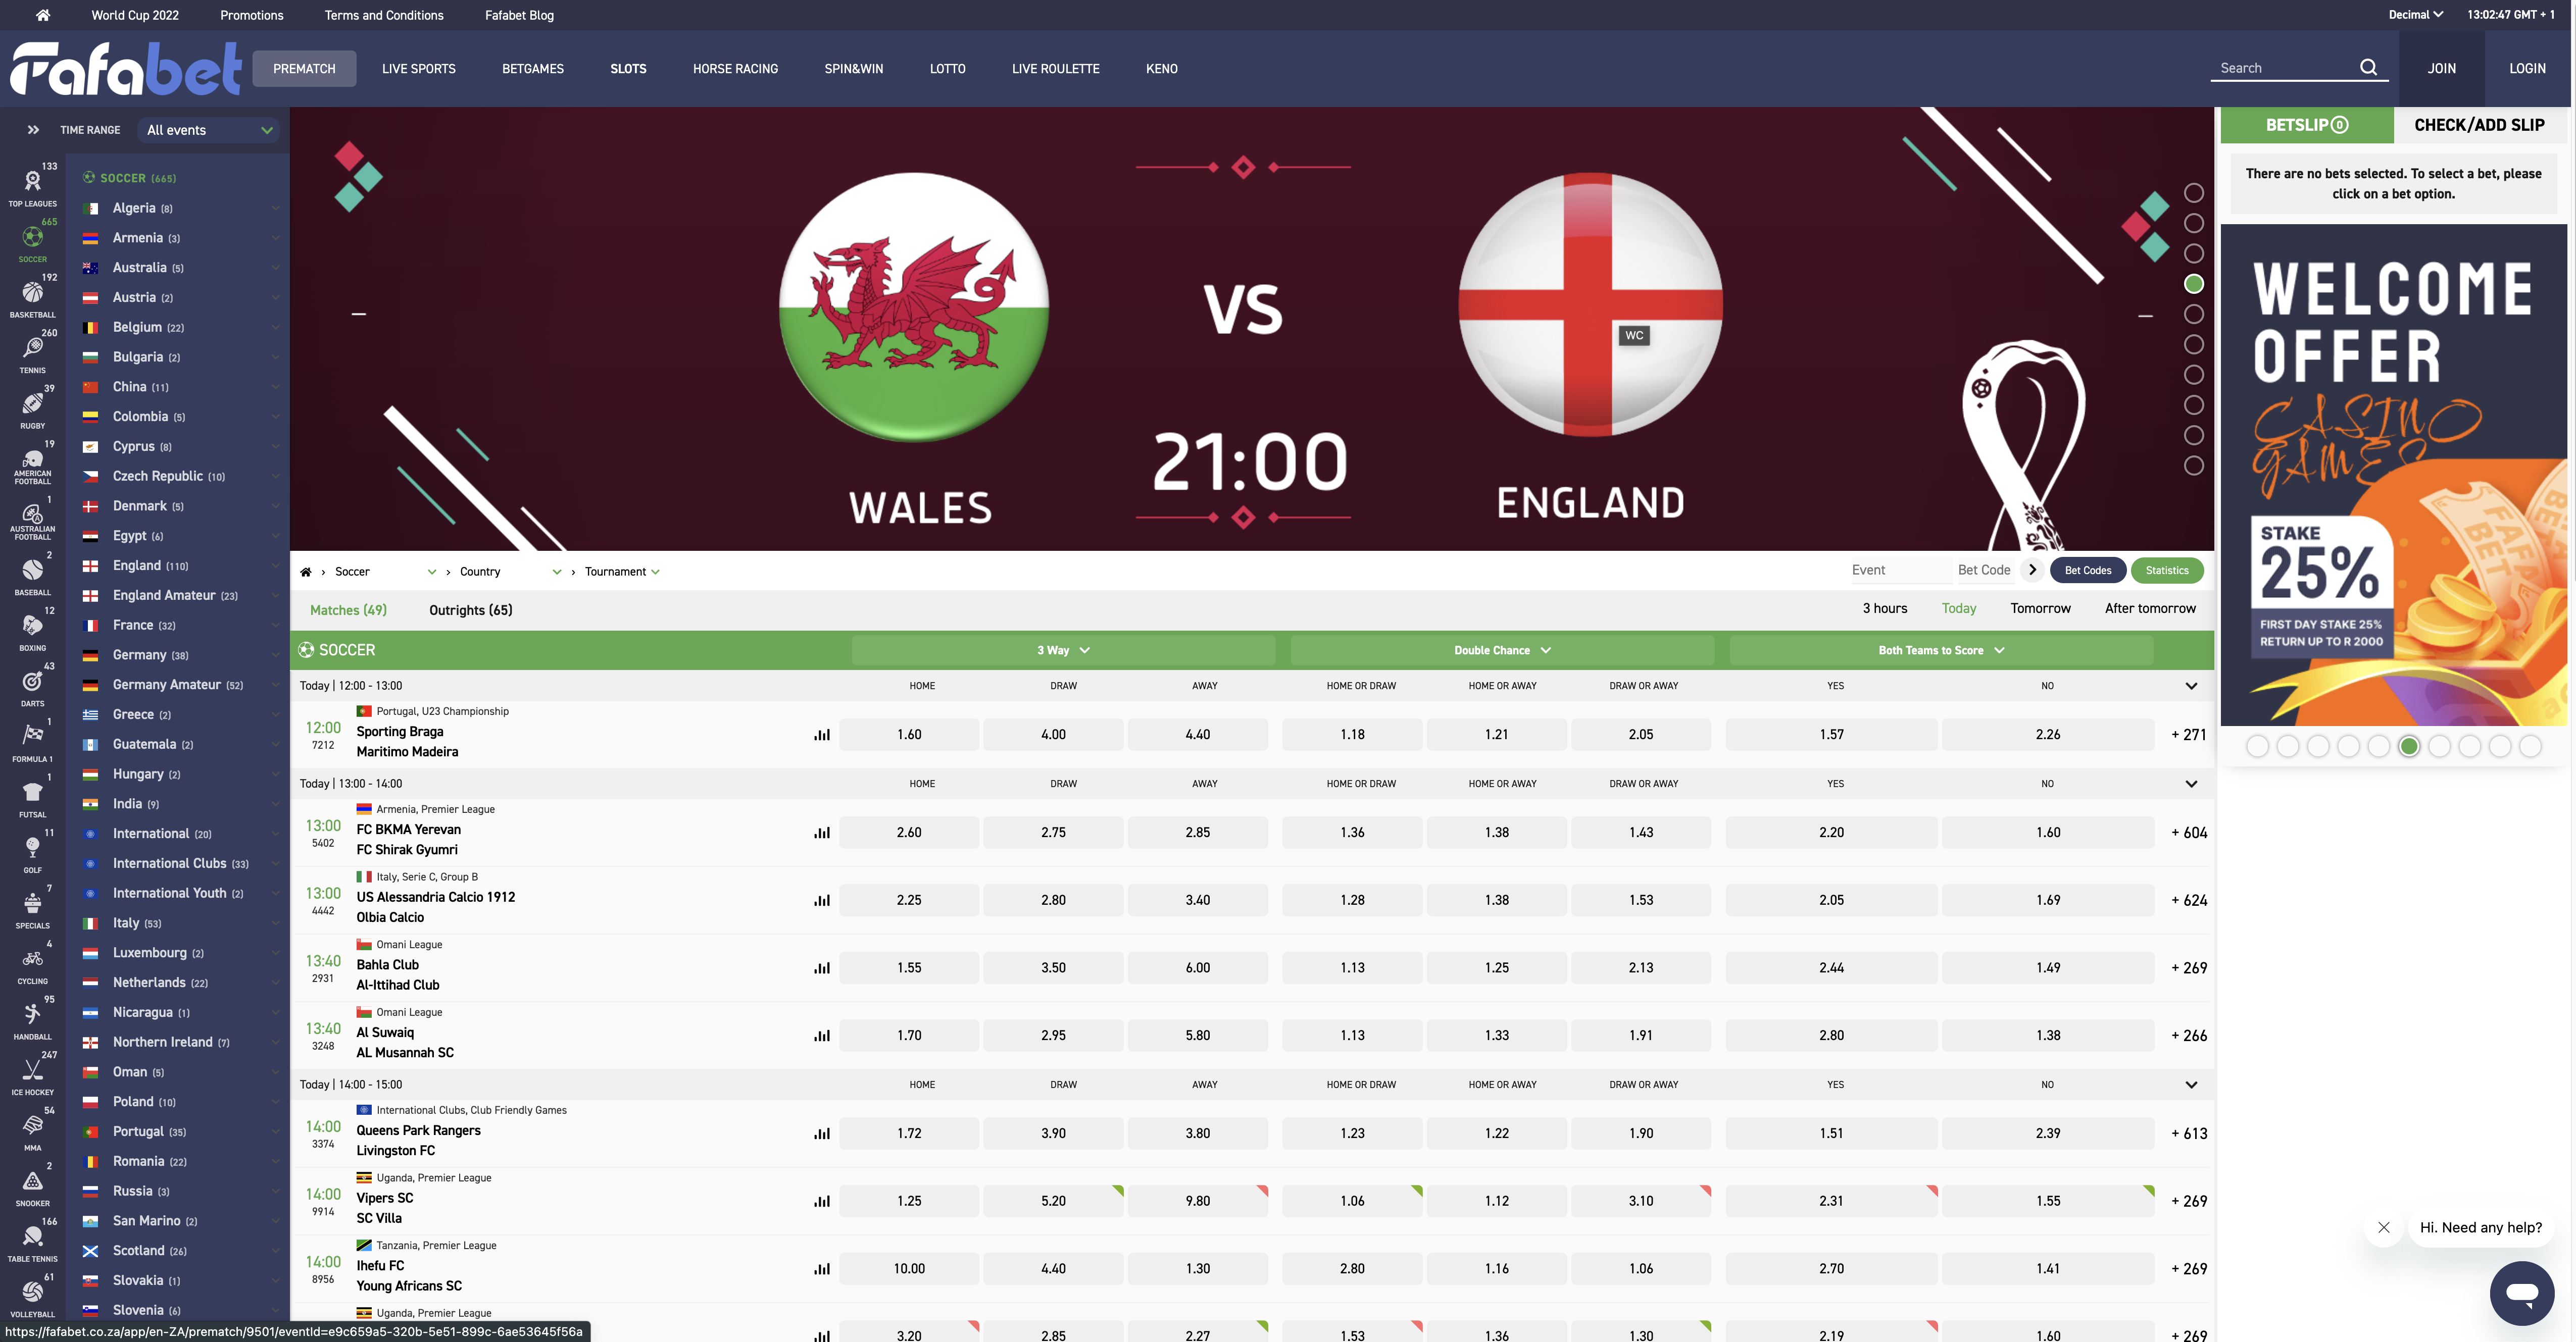Click the green Statistics button
Screen dimensions: 2576x1342
2167,571
